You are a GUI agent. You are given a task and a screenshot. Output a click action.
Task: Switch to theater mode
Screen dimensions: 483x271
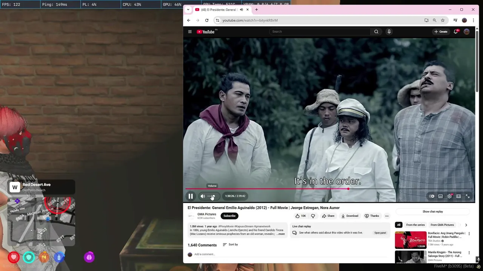point(458,196)
